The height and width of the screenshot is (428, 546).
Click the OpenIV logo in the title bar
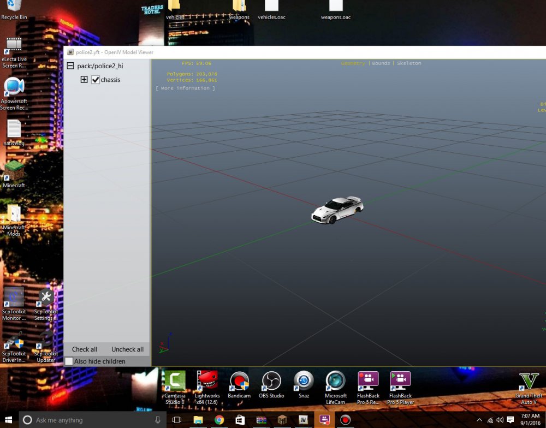point(71,51)
